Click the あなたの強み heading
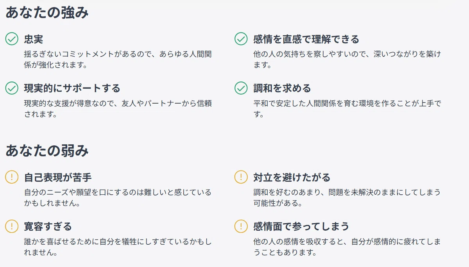This screenshot has height=267, width=469. 47,13
